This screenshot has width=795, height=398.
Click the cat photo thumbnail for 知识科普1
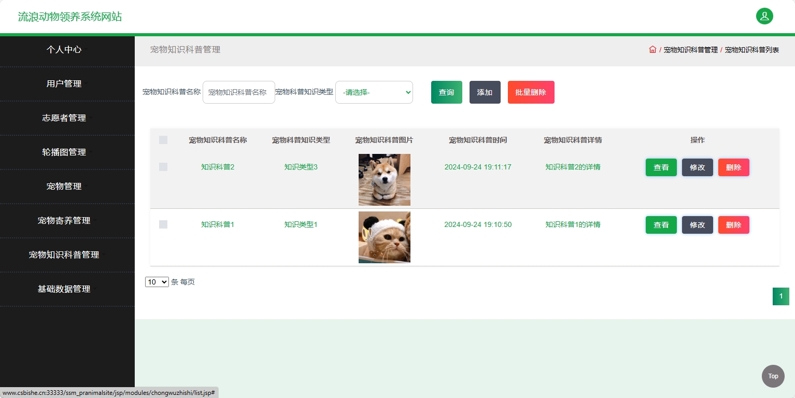pyautogui.click(x=384, y=237)
